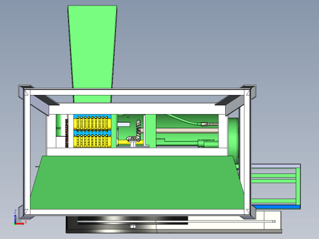Viewport: 319px width, 239px height.
Task: Select the bevel gear pair
Action: click(x=135, y=132)
